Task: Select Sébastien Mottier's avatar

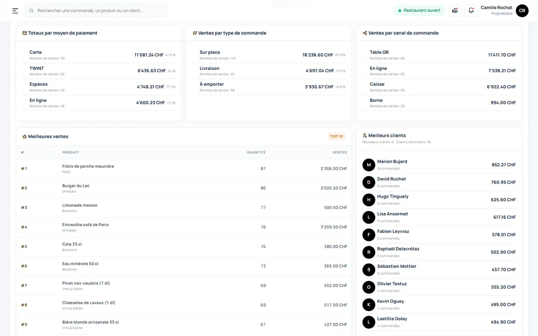Action: click(369, 270)
